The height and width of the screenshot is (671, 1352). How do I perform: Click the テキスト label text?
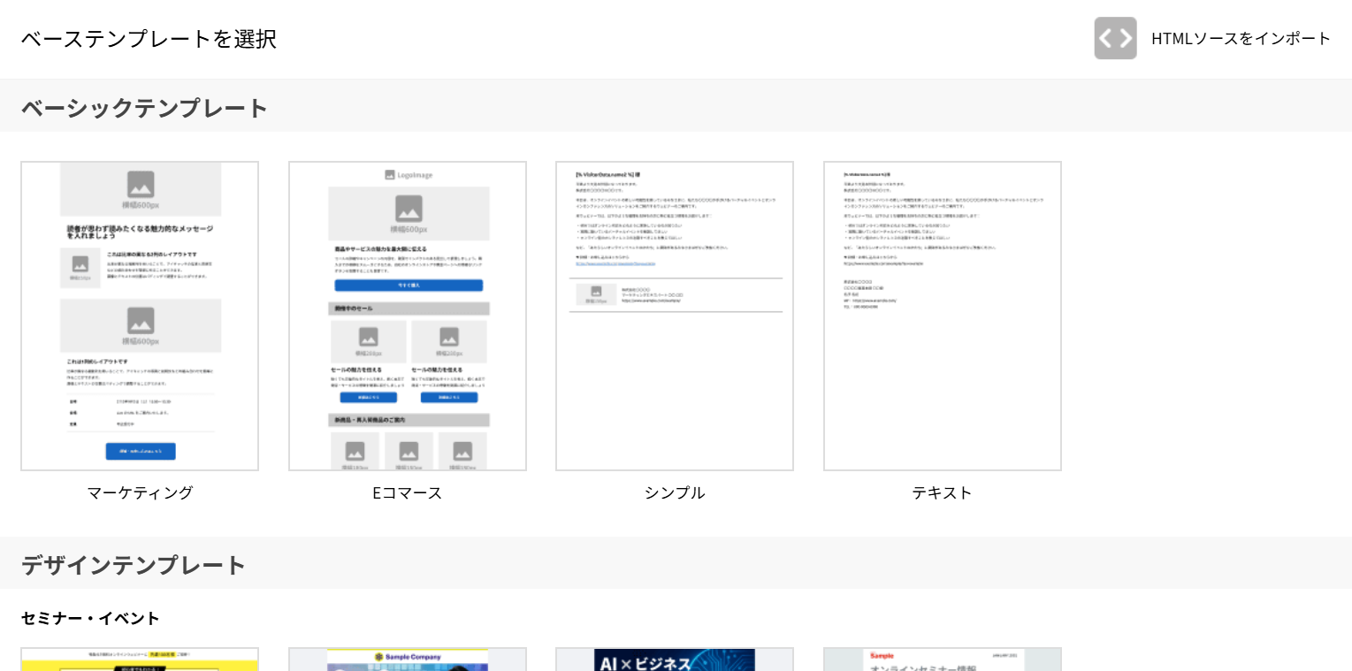(943, 492)
